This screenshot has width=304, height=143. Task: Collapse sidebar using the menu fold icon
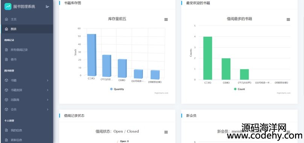point(47,7)
